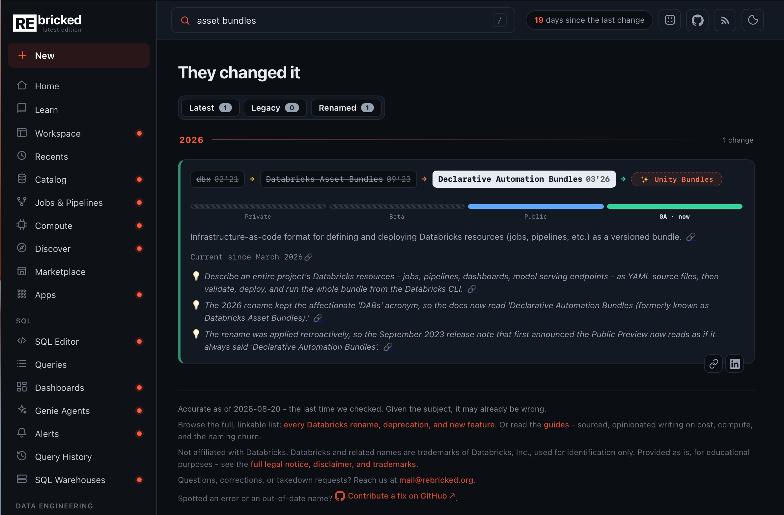Open the guides link in the footer
Screen dimensions: 784x515
click(556, 425)
